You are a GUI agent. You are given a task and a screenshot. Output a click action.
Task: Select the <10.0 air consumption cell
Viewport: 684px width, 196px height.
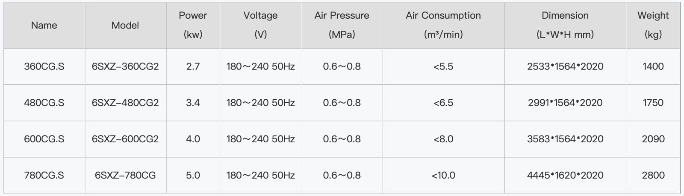click(443, 175)
